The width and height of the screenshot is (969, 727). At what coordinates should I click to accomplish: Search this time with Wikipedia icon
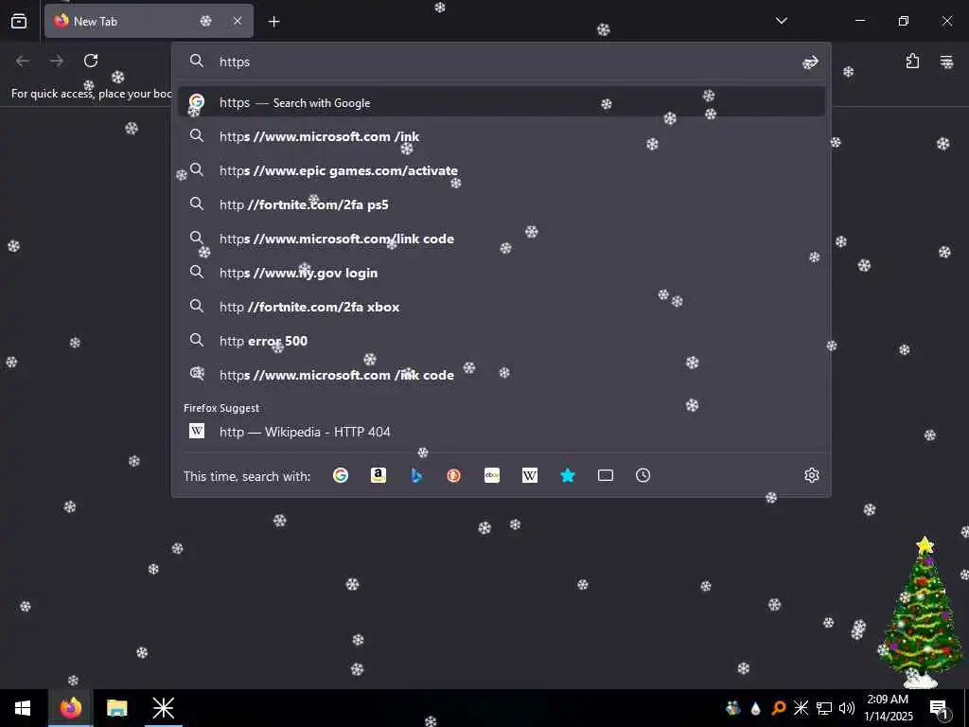coord(530,475)
